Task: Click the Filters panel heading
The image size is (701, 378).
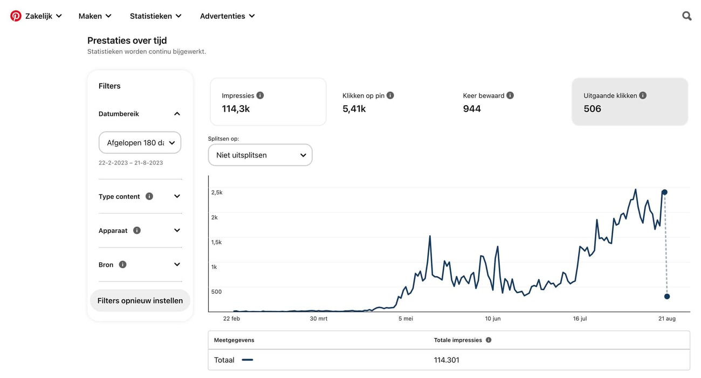Action: pyautogui.click(x=109, y=86)
